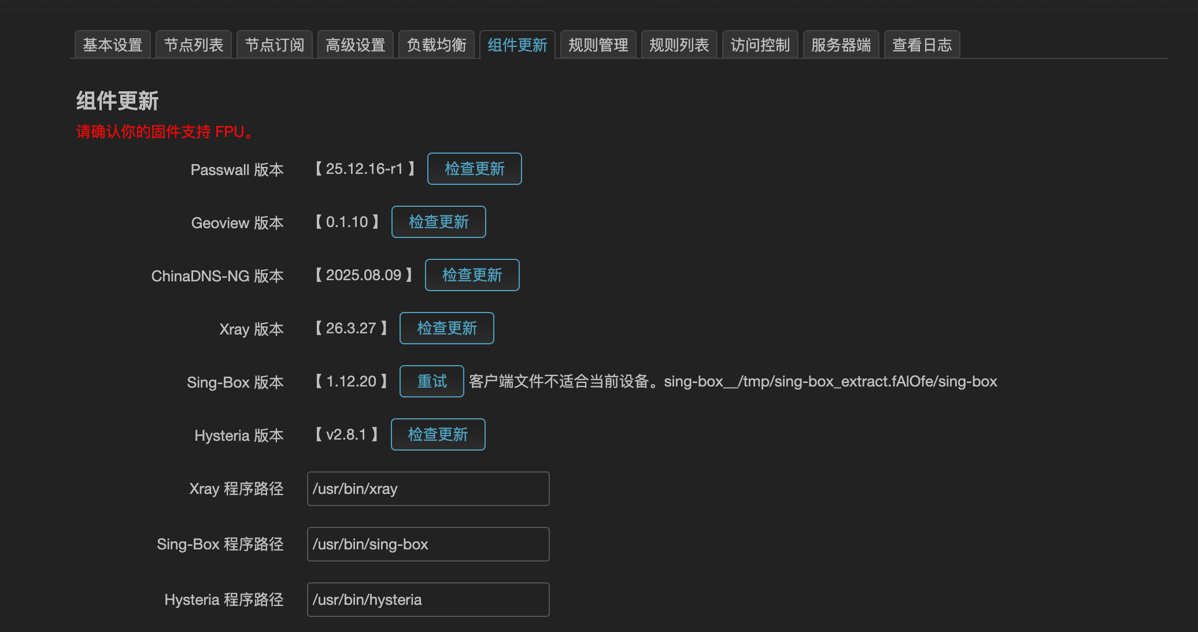Open the 节点订阅 tab

point(274,44)
